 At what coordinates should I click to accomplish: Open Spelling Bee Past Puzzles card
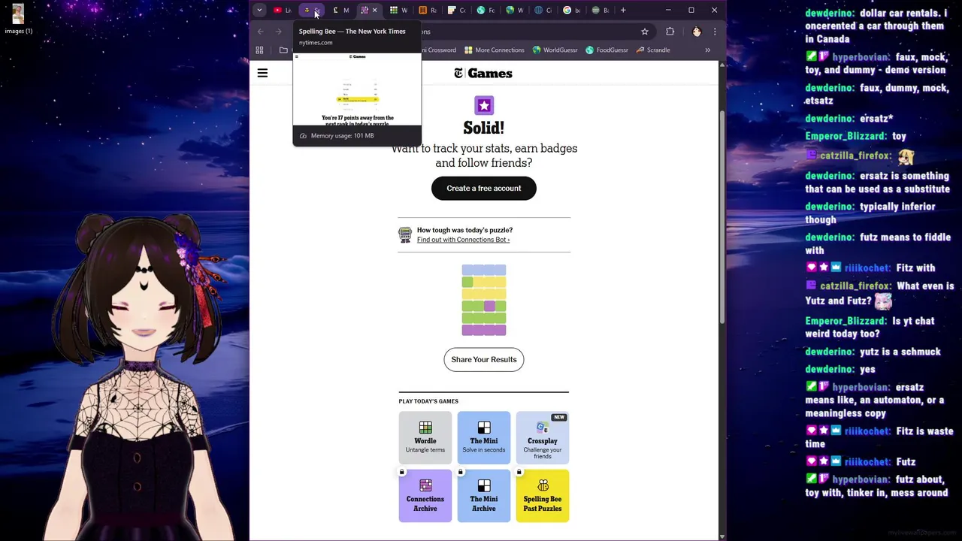click(543, 496)
